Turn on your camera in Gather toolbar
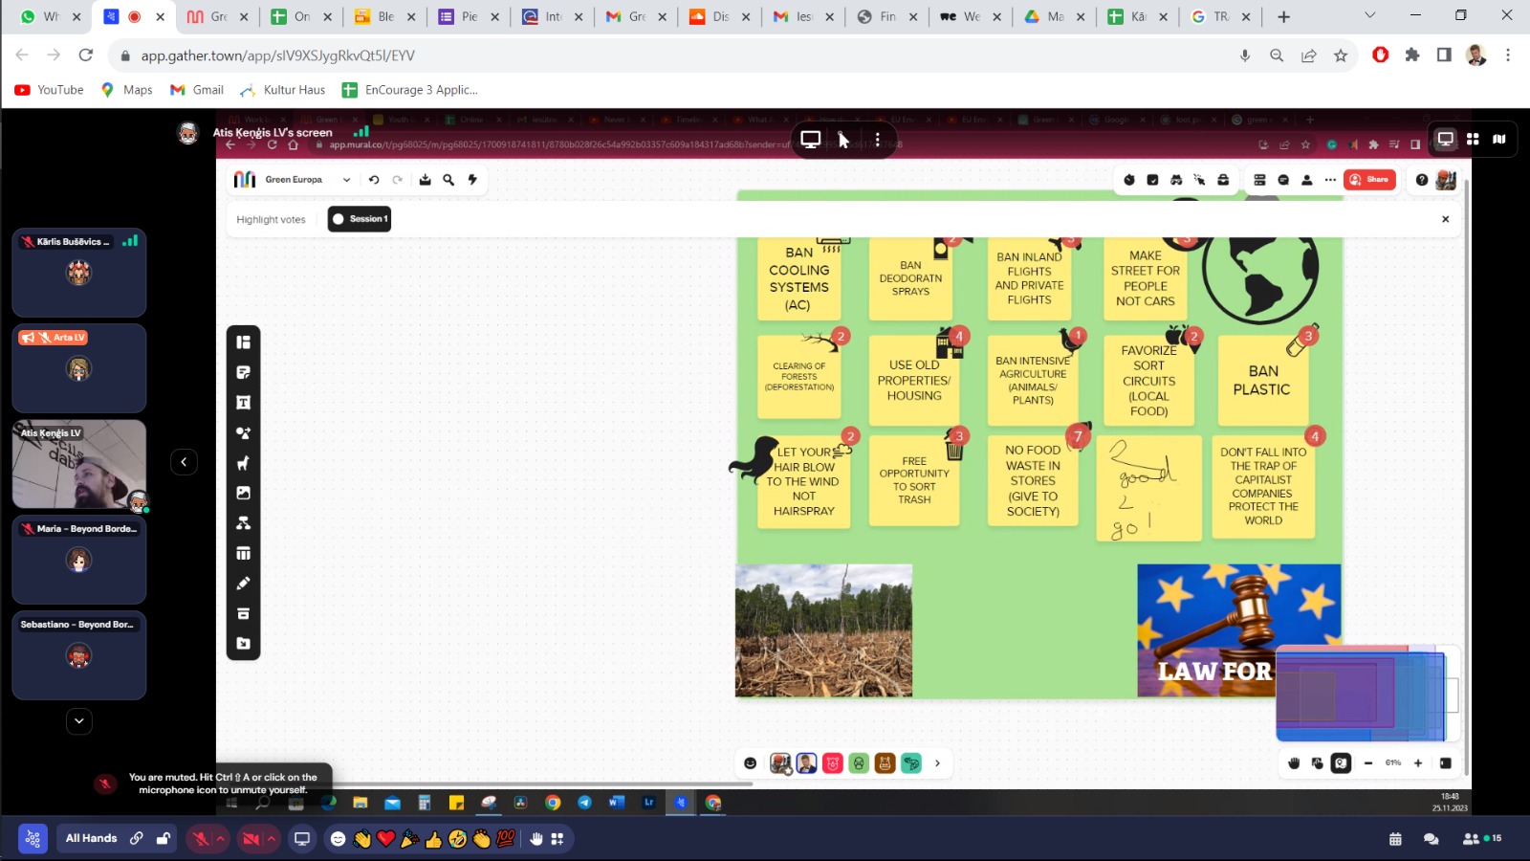The width and height of the screenshot is (1530, 861). 251,839
